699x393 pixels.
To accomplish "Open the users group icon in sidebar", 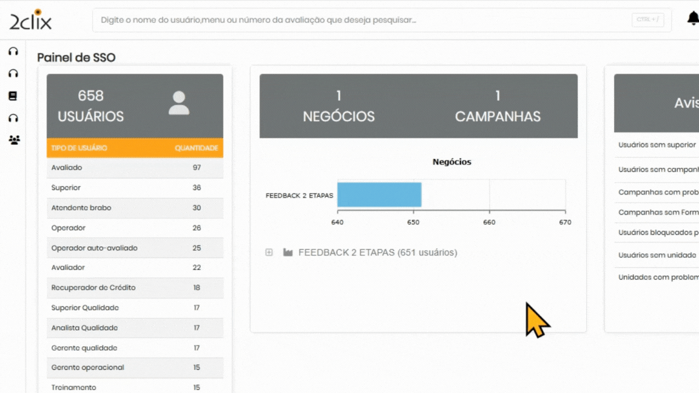I will point(14,140).
